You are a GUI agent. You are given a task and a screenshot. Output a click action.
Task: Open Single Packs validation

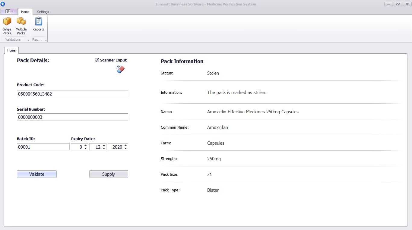[7, 26]
